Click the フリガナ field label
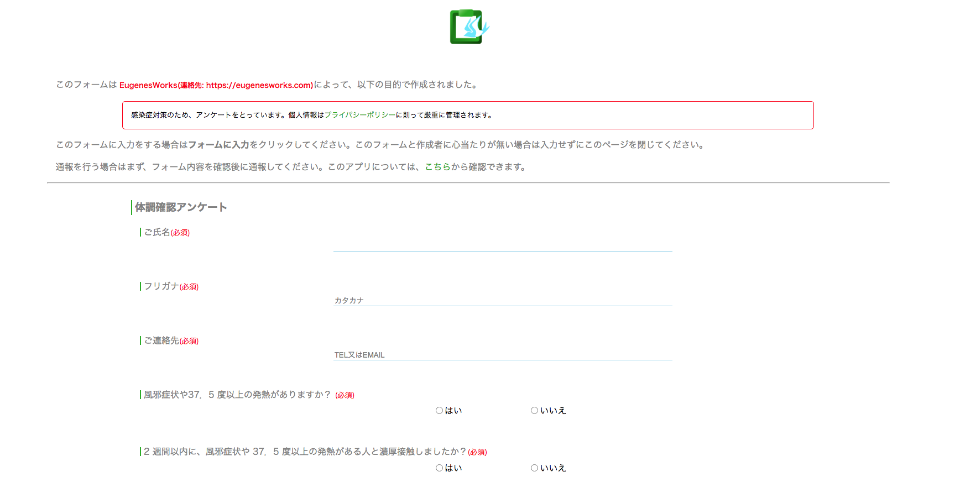Viewport: 960px width, 498px height. [x=161, y=287]
